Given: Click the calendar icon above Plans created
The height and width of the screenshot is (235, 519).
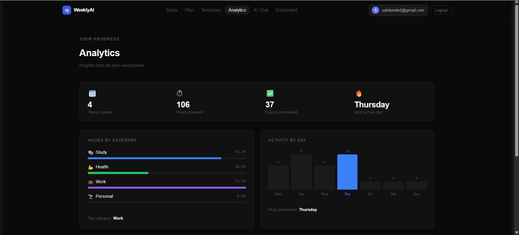Looking at the screenshot, I should click(x=92, y=93).
